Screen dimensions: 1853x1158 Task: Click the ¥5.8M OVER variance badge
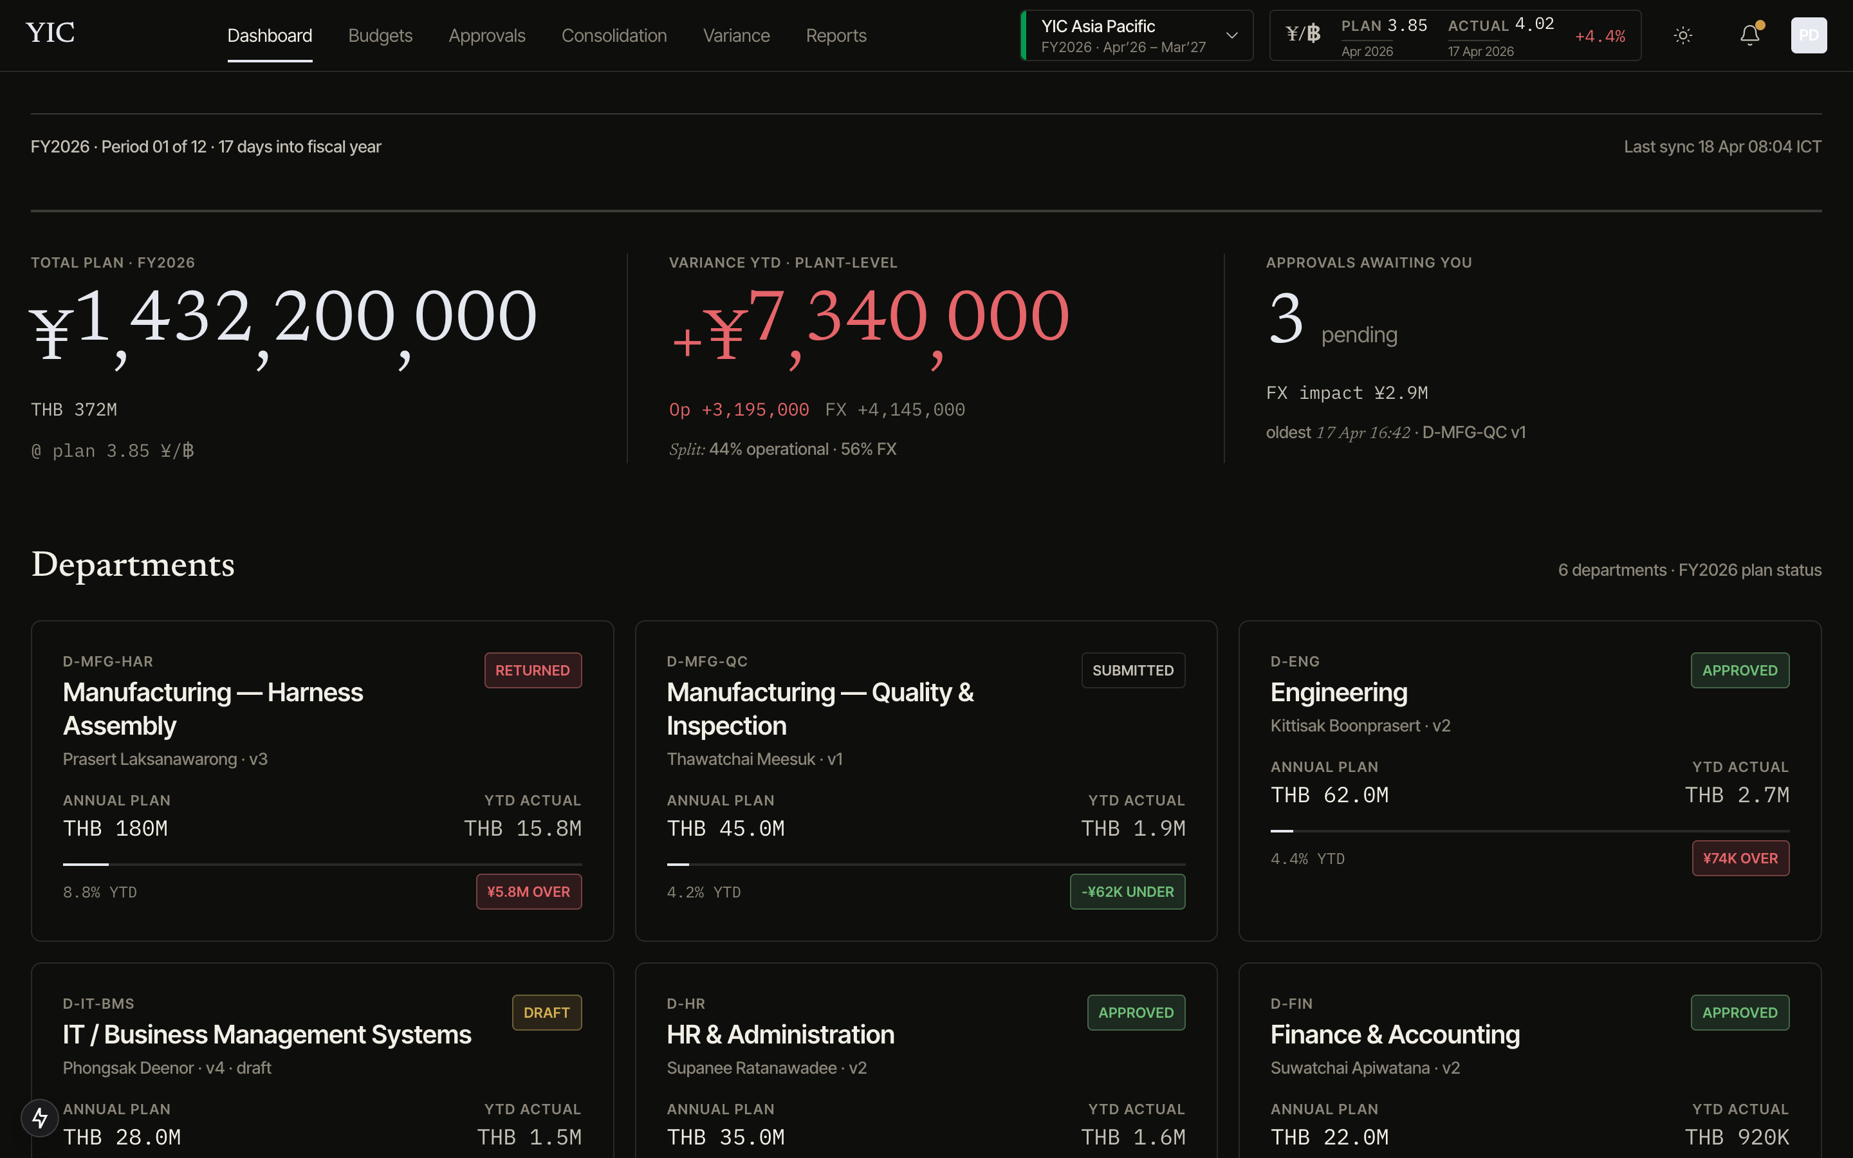point(528,892)
